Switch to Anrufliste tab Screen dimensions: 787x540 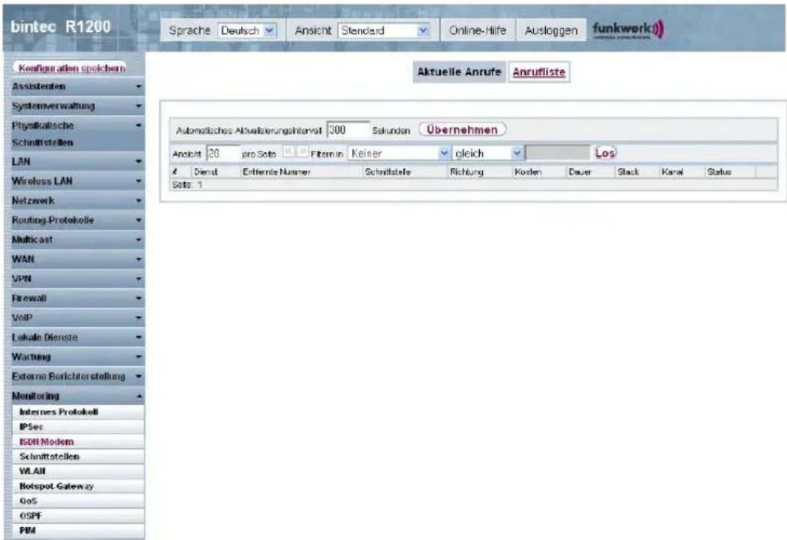point(539,72)
